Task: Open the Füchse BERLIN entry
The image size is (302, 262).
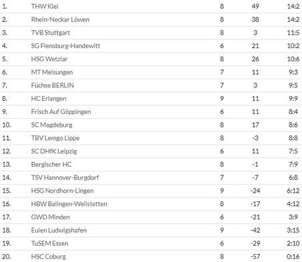Action: 53,85
